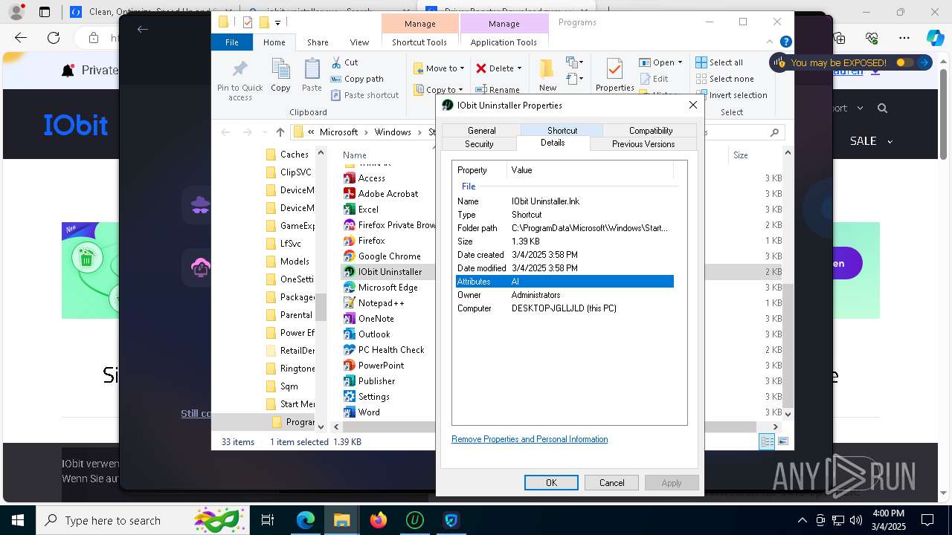
Task: Click Remove Properties and Personal Information link
Action: tap(530, 439)
